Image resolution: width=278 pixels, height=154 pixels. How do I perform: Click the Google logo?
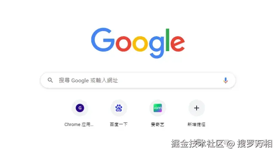pos(138,43)
